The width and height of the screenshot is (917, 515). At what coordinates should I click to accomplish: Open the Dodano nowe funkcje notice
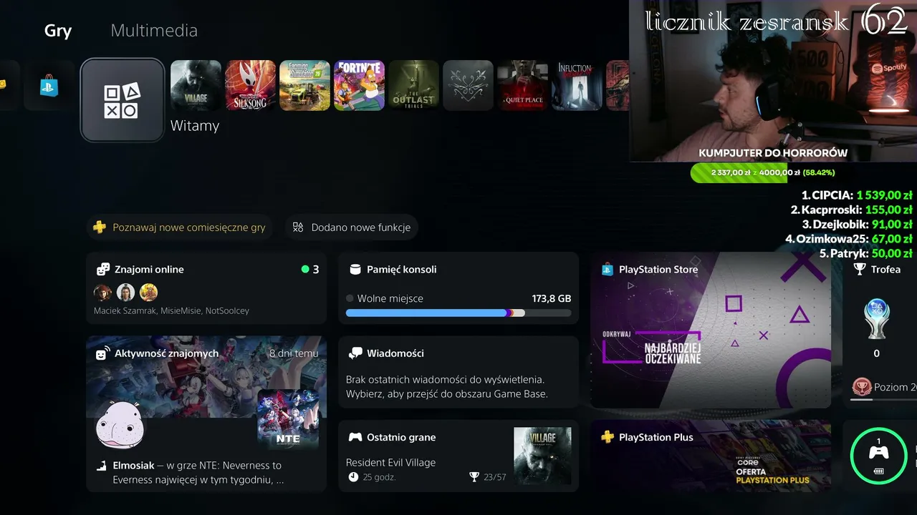[352, 227]
